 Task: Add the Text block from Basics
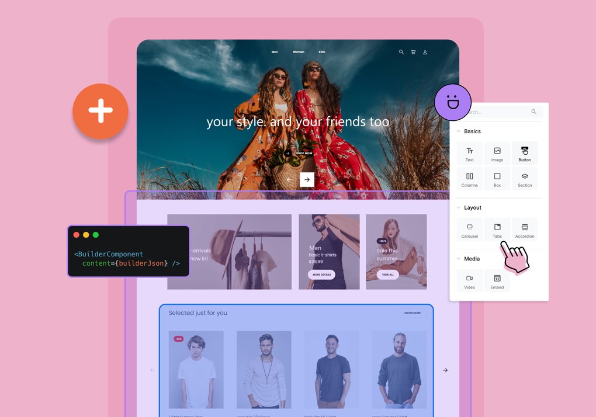(x=469, y=153)
